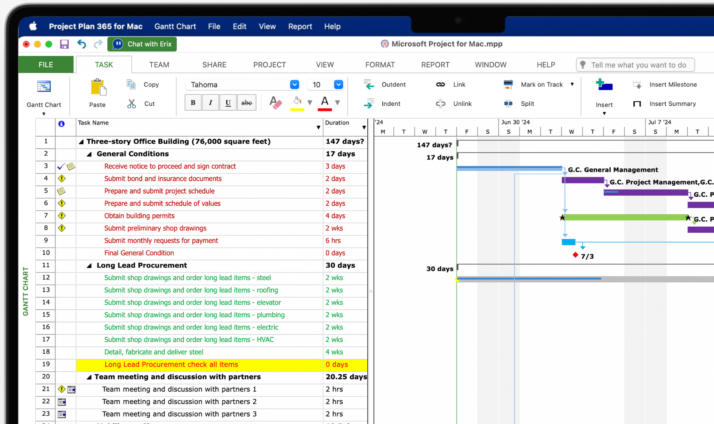Click the Redo arrow icon
The width and height of the screenshot is (714, 424).
98,44
